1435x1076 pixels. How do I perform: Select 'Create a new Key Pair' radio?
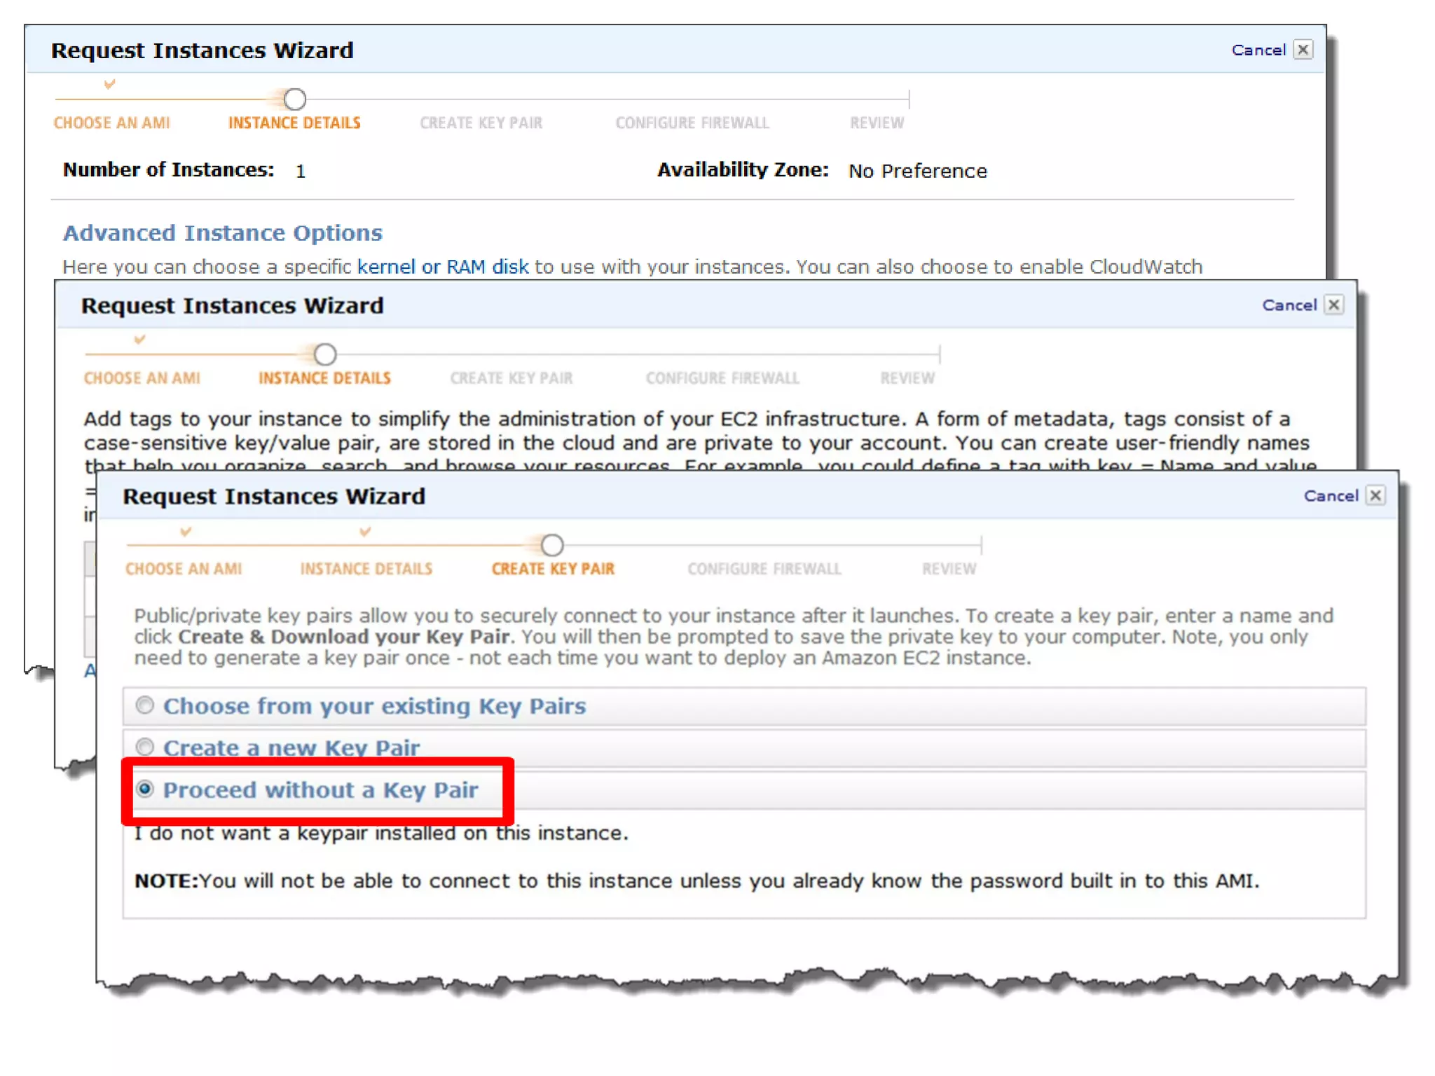click(x=145, y=746)
